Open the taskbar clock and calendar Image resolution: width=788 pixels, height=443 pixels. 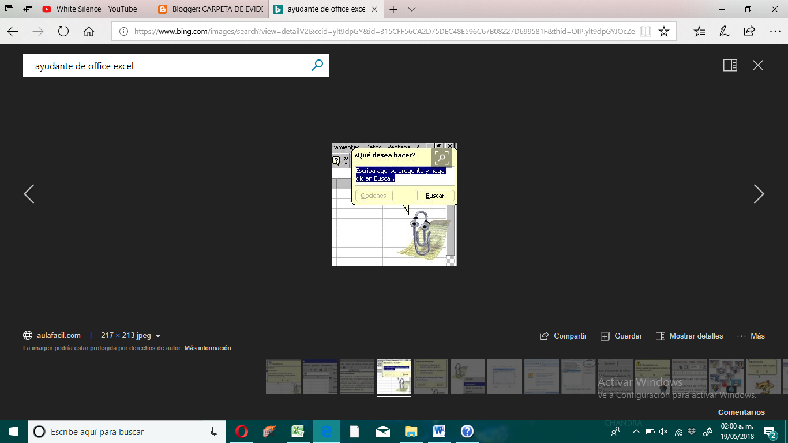click(x=737, y=431)
